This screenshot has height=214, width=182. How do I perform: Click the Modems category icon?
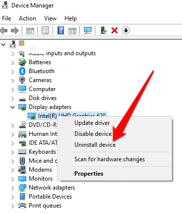point(22,170)
